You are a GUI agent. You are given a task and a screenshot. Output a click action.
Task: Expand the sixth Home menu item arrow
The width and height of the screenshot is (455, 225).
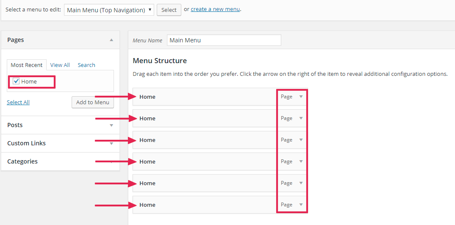301,205
